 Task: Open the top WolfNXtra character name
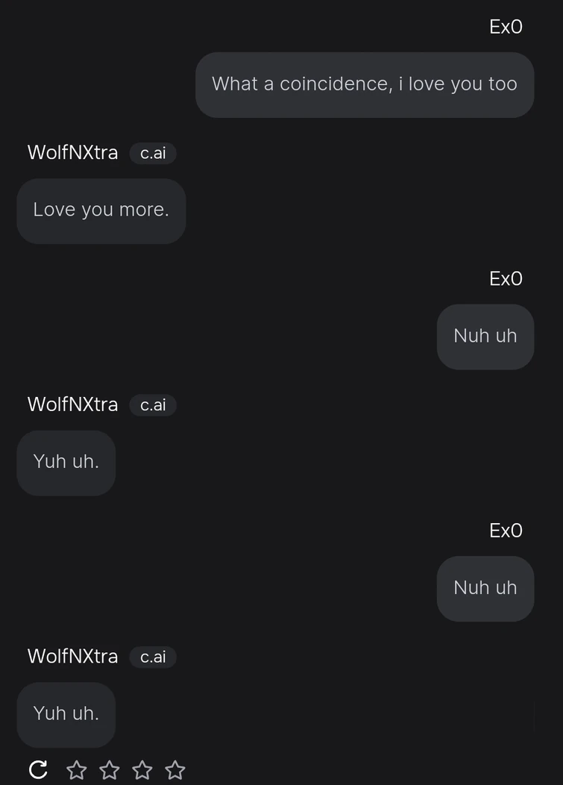tap(72, 152)
